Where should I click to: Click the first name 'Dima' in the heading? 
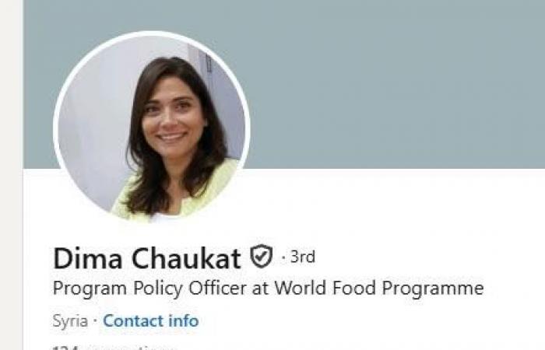click(88, 258)
